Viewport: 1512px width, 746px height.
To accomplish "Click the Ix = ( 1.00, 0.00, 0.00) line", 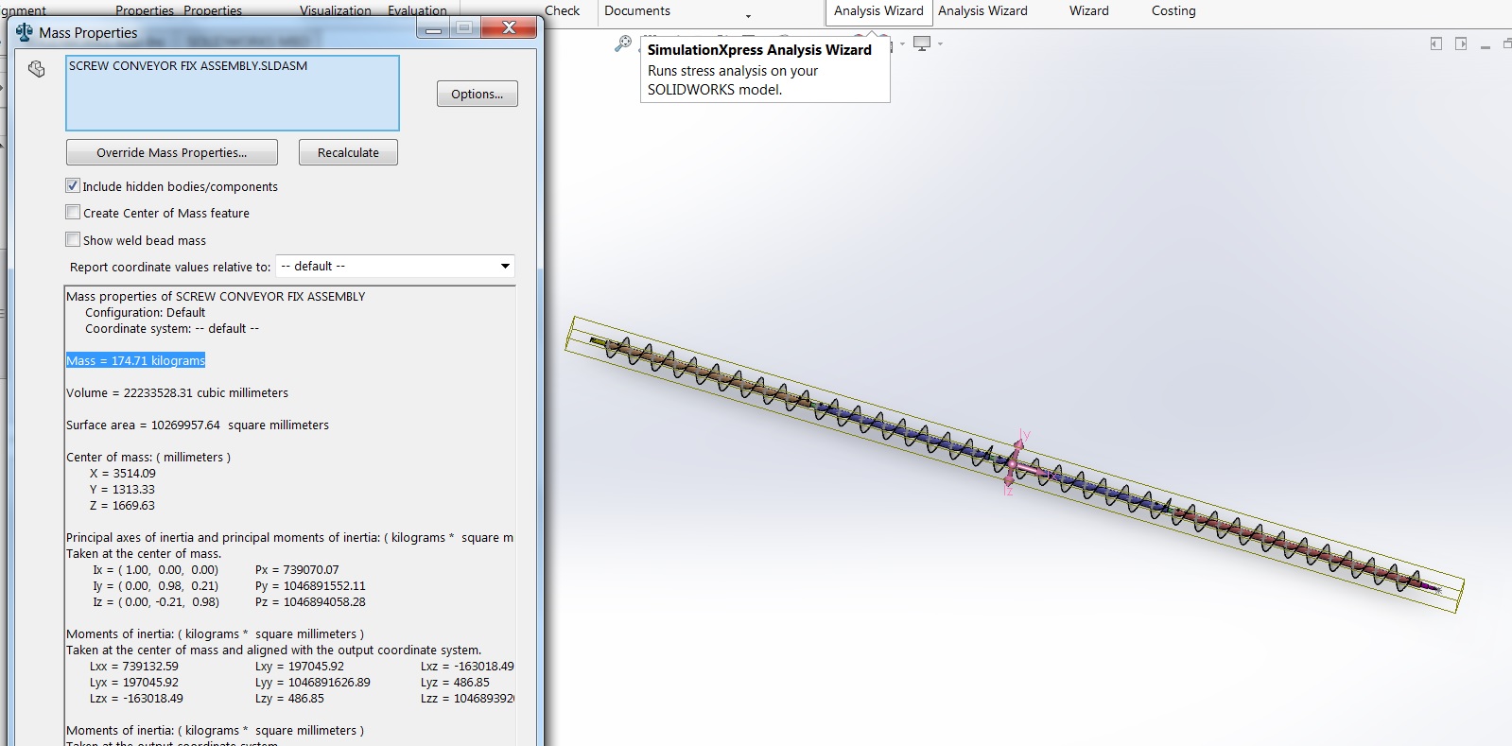I will (x=155, y=569).
